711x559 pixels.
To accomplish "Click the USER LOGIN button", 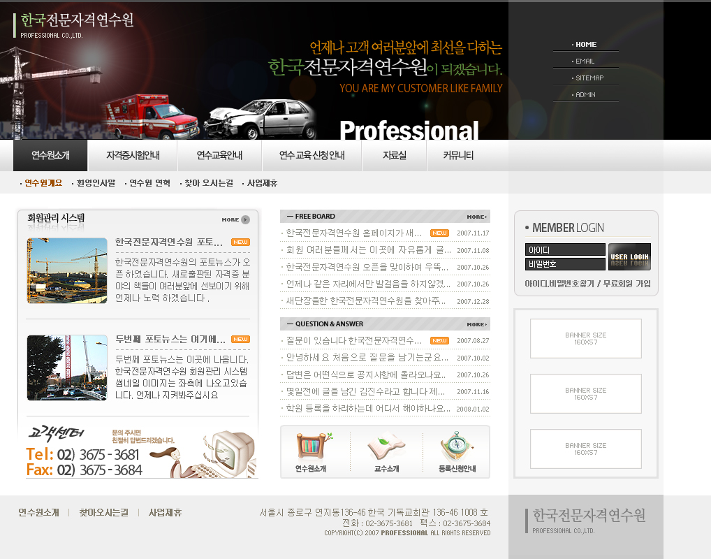I will 629,256.
